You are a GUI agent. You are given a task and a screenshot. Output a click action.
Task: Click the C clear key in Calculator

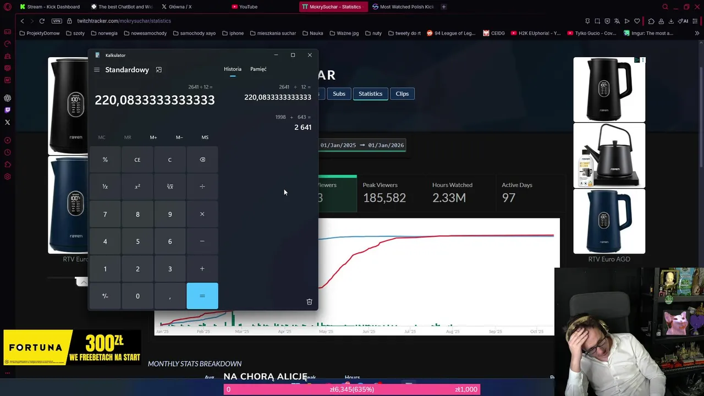tap(170, 159)
